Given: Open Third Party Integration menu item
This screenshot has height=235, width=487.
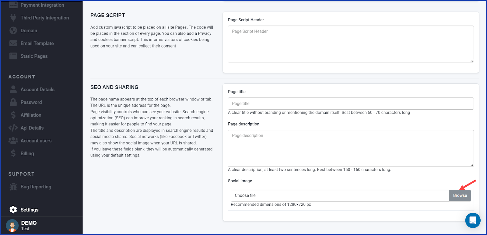Looking at the screenshot, I should pos(45,18).
